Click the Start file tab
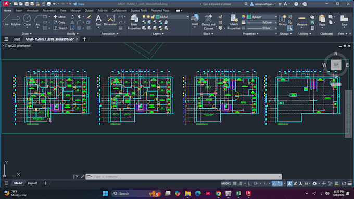Screen dimensions: 354x199 (x=17, y=39)
